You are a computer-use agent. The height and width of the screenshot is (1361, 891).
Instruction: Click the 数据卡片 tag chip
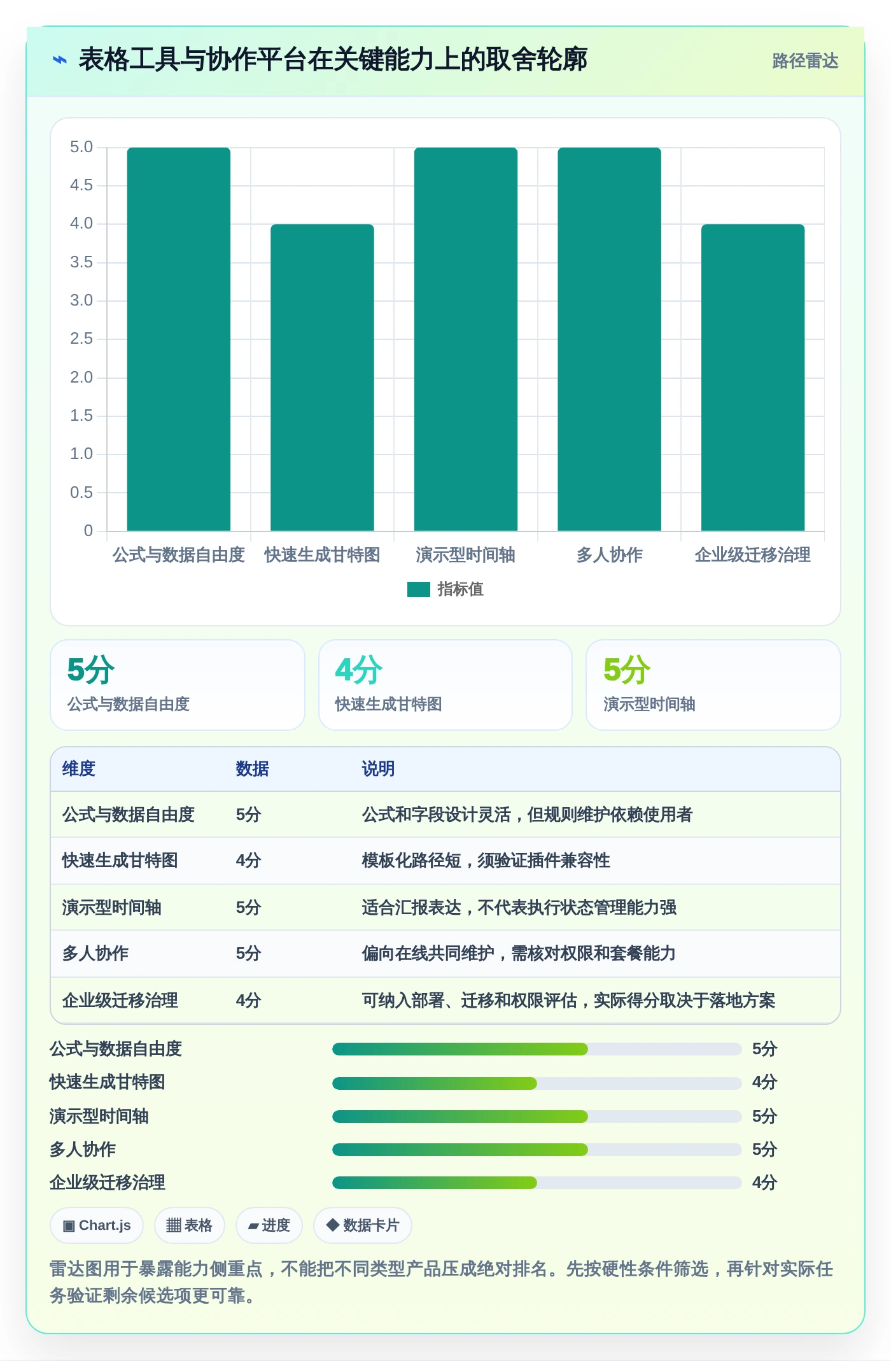(x=363, y=1225)
